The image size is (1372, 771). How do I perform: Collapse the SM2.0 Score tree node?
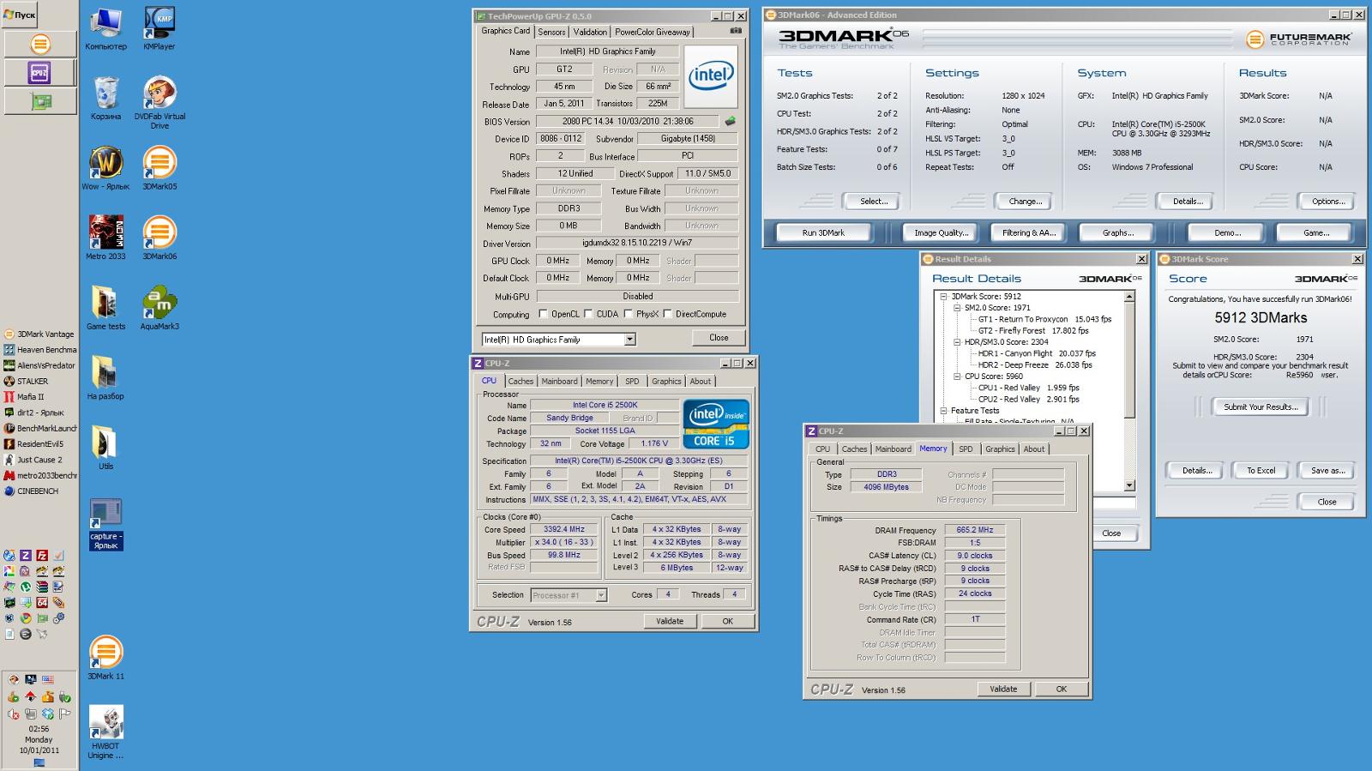coord(957,308)
